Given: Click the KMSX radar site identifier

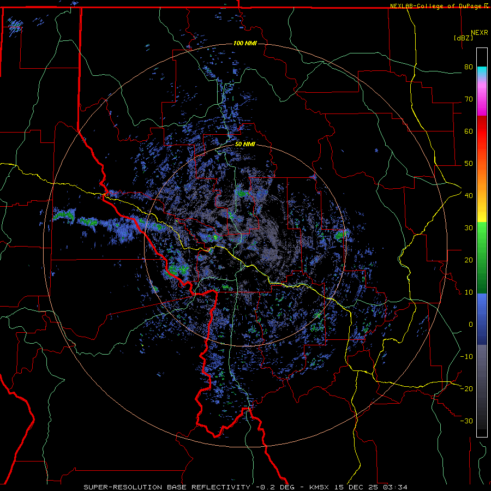Looking at the screenshot, I should 320,487.
